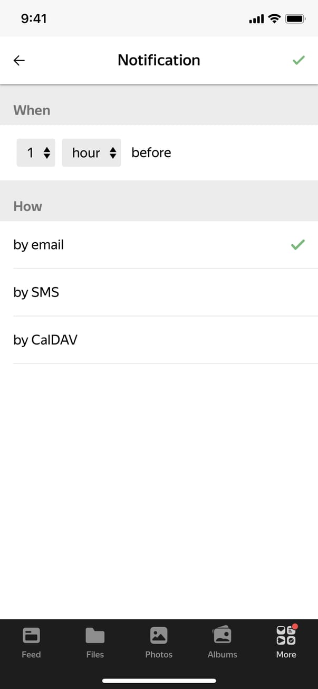Screen dimensions: 318x689
Task: Open the Files folder icon
Action: tap(95, 636)
